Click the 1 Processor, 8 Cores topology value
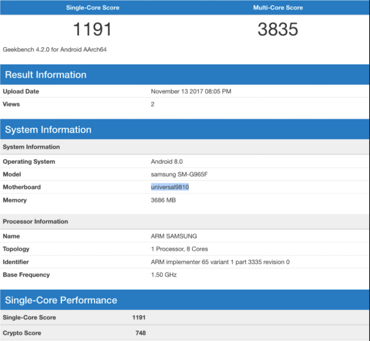Image resolution: width=370 pixels, height=341 pixels. tap(179, 249)
